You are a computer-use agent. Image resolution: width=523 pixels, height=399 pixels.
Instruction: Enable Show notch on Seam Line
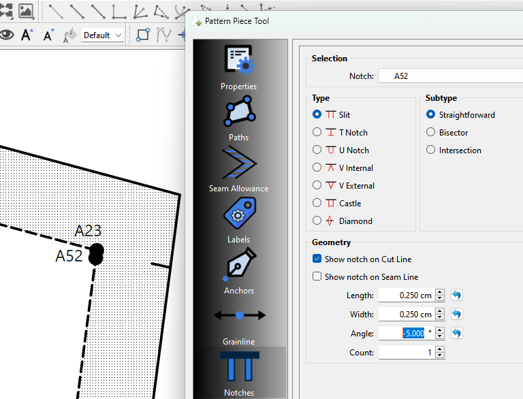[x=317, y=277]
